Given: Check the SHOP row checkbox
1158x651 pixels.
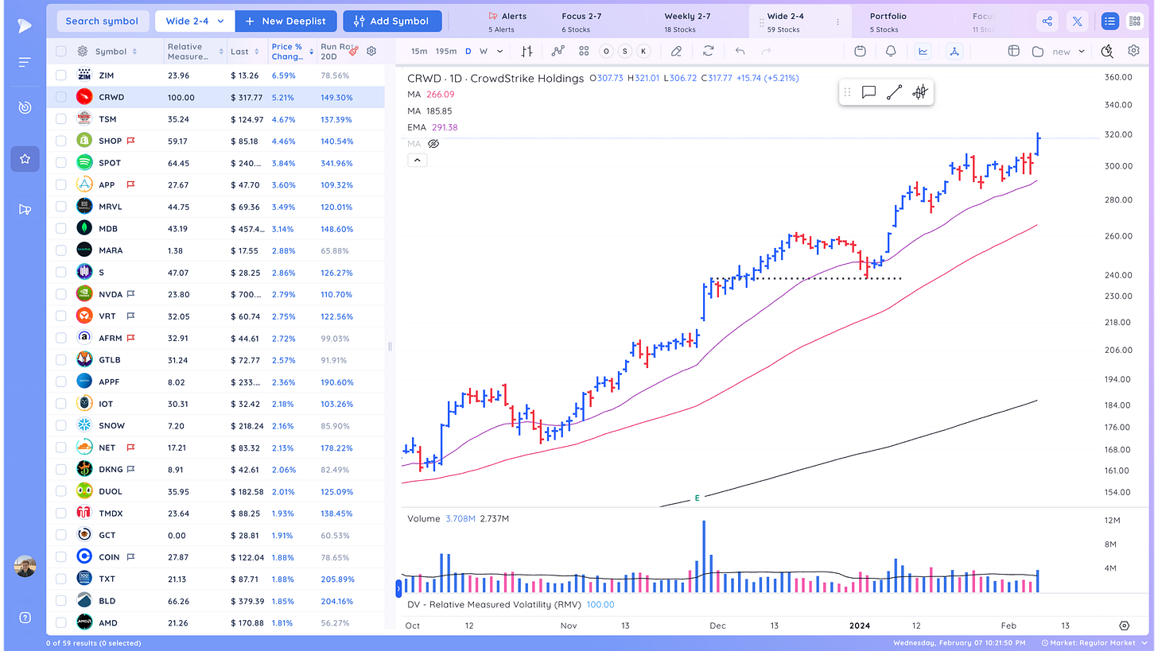Looking at the screenshot, I should (61, 141).
